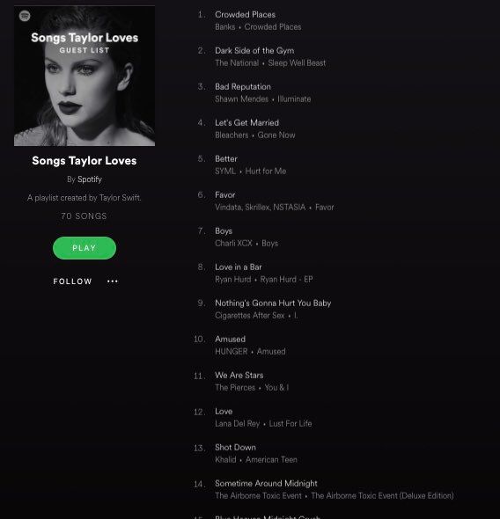The width and height of the screenshot is (500, 519).
Task: Open album link Gone Now
Action: click(x=276, y=135)
